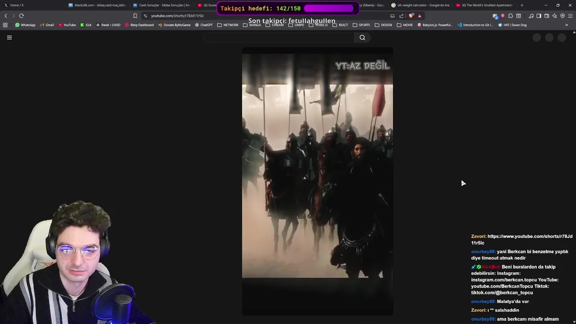Switch to the Canlı Sonuçlar tab
The image size is (576, 324).
[x=163, y=5]
